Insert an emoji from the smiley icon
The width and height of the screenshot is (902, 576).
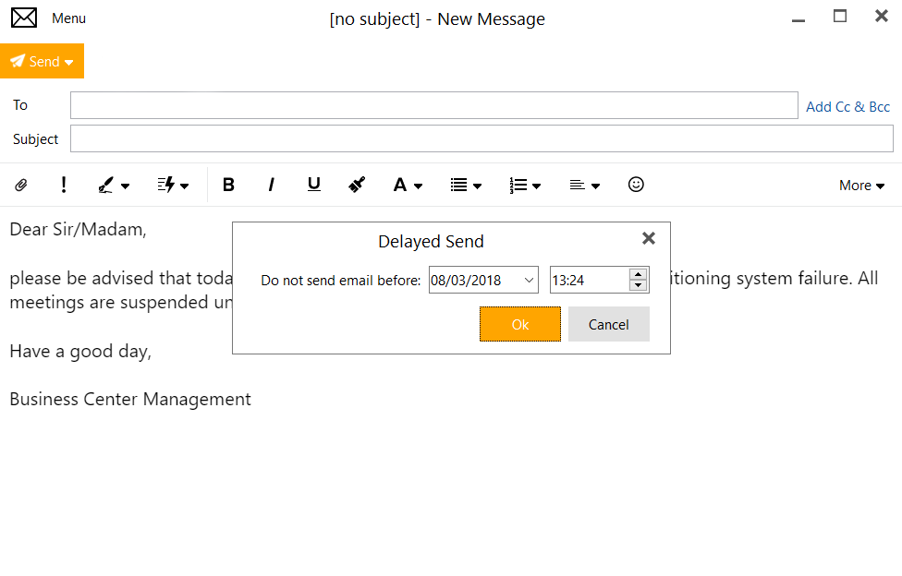[636, 185]
